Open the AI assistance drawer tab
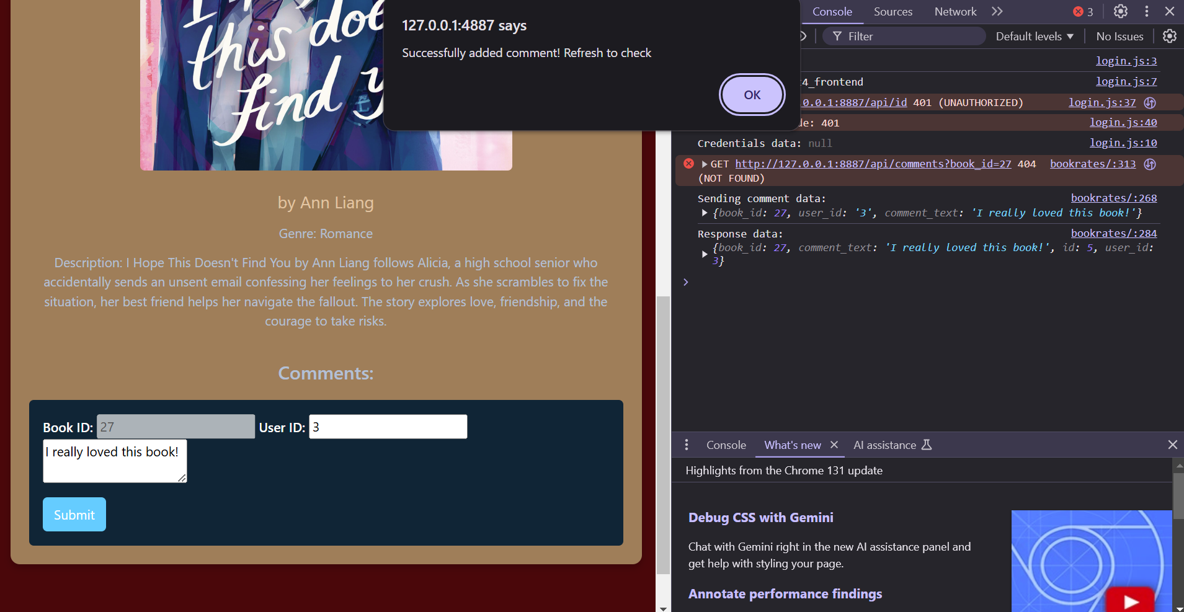 pyautogui.click(x=892, y=445)
